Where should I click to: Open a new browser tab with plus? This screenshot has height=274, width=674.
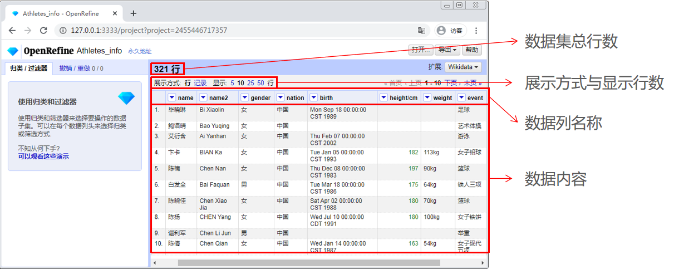click(133, 13)
